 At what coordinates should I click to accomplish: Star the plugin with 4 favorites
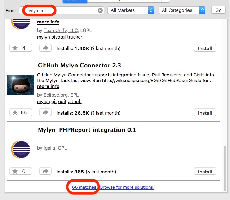click(x=21, y=48)
